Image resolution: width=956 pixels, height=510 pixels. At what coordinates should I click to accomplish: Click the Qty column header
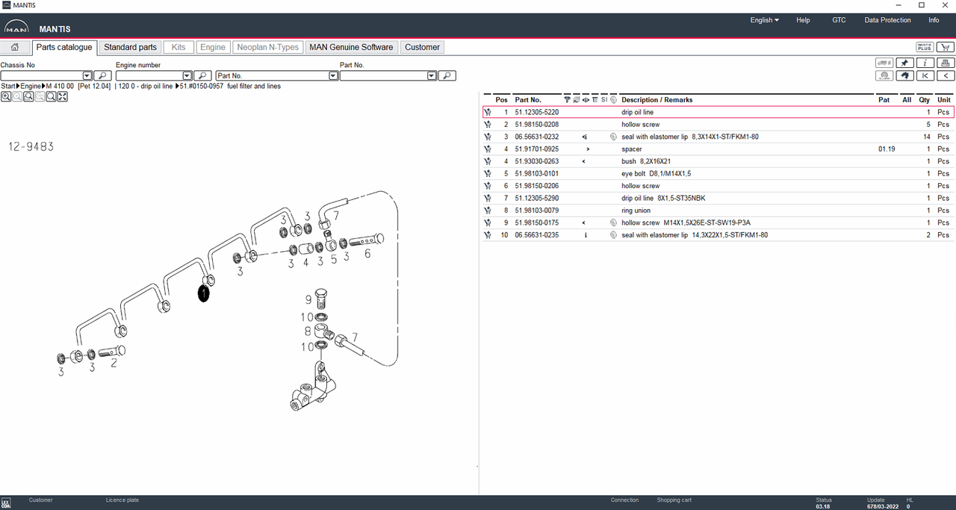click(x=924, y=100)
